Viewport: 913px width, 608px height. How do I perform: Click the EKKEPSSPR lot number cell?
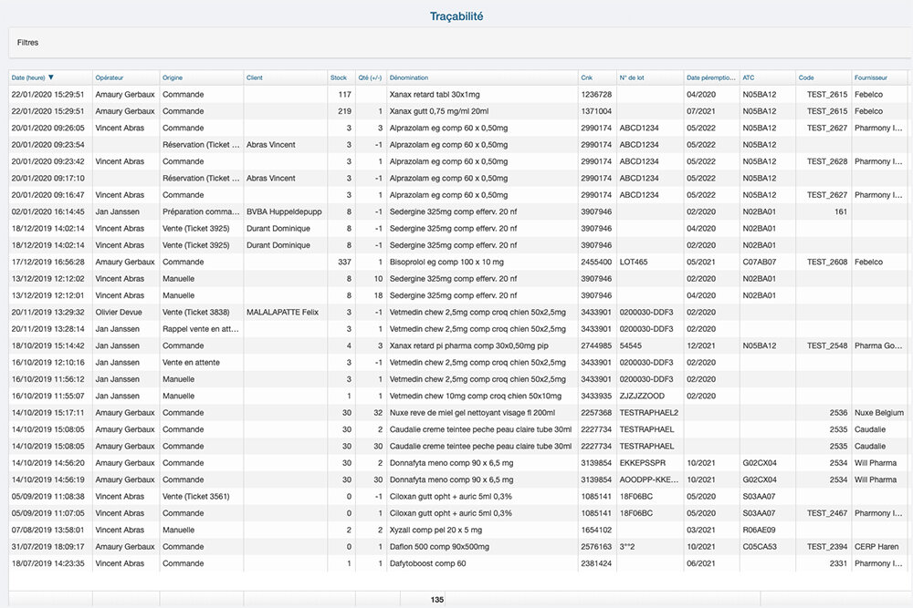[x=642, y=463]
